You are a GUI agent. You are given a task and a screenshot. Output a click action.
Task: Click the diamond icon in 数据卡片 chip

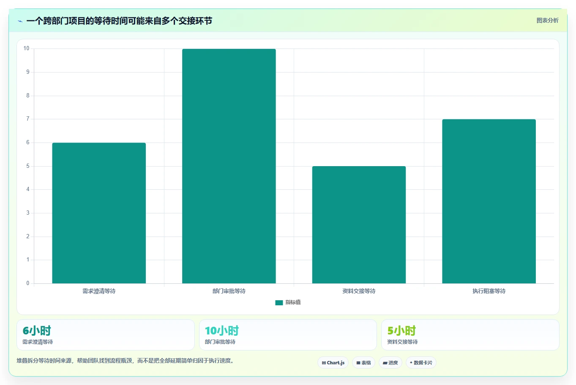(411, 363)
